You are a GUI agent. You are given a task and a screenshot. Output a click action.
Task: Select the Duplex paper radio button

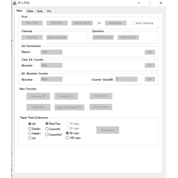tap(30, 129)
